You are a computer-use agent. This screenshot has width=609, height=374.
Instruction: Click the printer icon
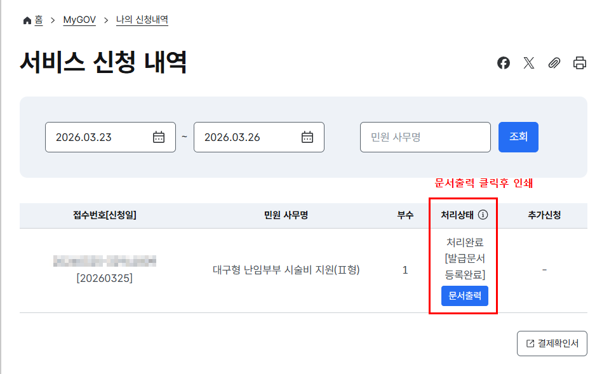[579, 63]
